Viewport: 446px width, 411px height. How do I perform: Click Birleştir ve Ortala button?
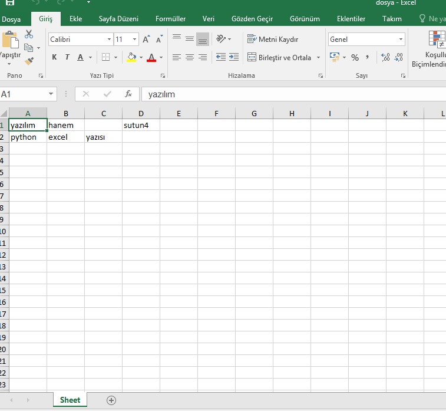279,57
